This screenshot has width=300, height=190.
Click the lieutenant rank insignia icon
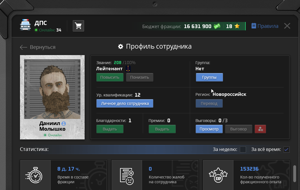tap(128, 69)
